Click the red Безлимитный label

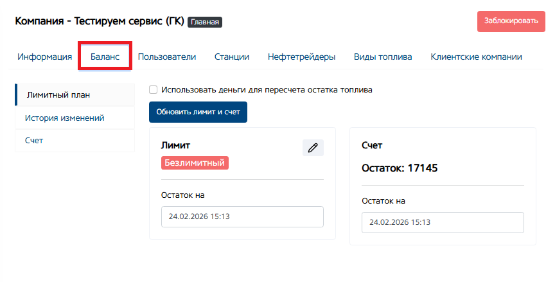pyautogui.click(x=195, y=163)
